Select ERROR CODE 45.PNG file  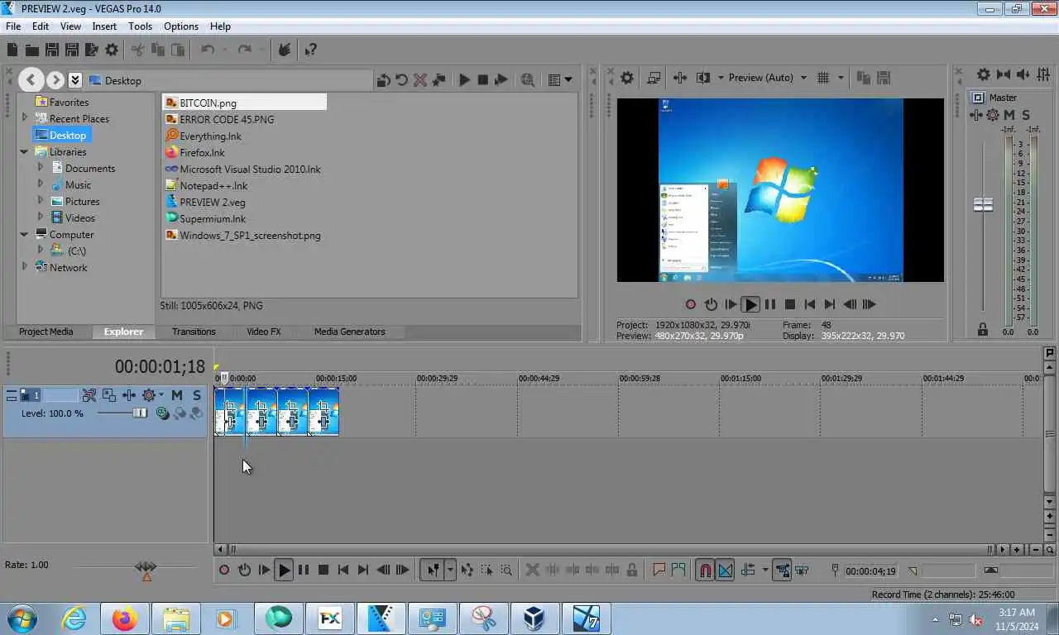(x=220, y=119)
